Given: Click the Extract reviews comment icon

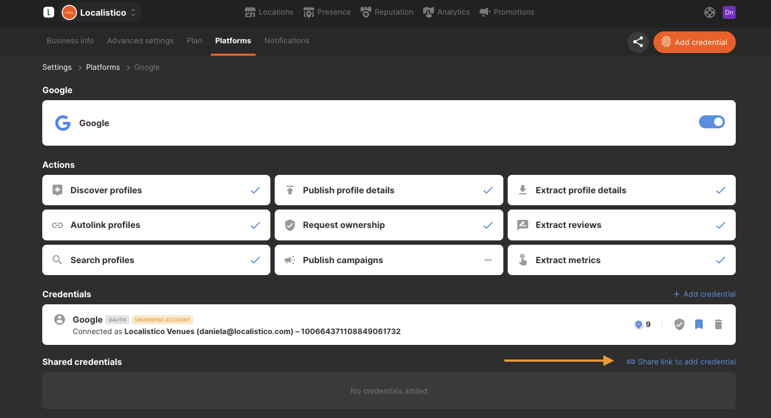Looking at the screenshot, I should [x=522, y=225].
